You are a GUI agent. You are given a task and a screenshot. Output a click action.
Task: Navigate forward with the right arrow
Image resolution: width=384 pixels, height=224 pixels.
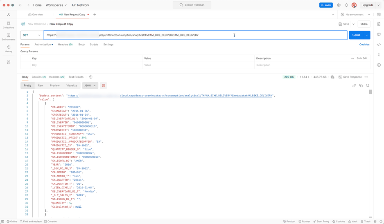click(28, 5)
